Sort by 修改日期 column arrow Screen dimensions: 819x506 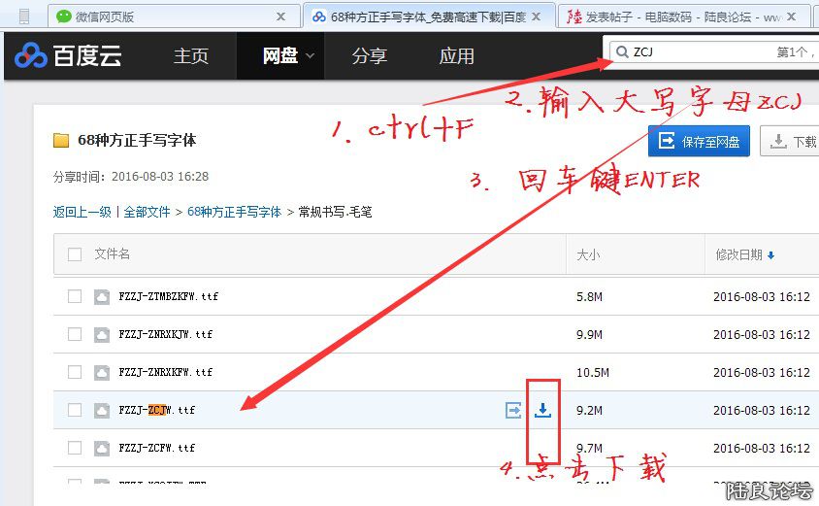(771, 255)
